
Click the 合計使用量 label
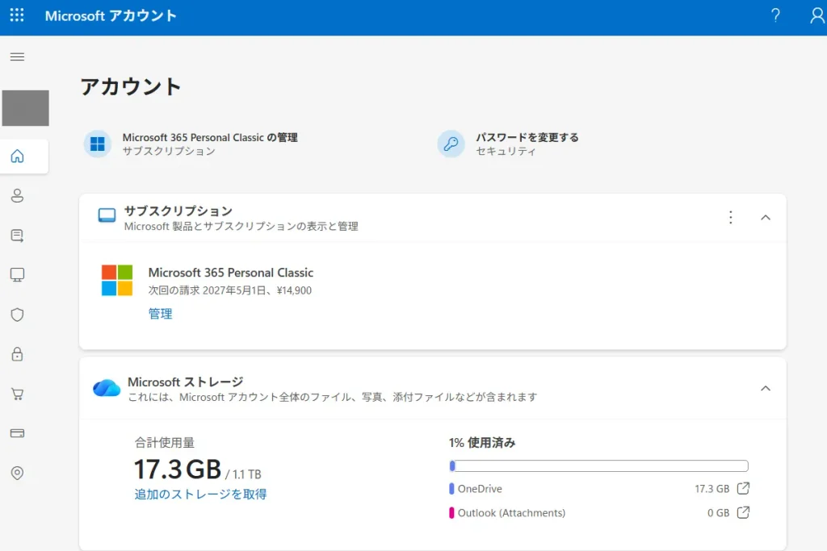pyautogui.click(x=165, y=442)
